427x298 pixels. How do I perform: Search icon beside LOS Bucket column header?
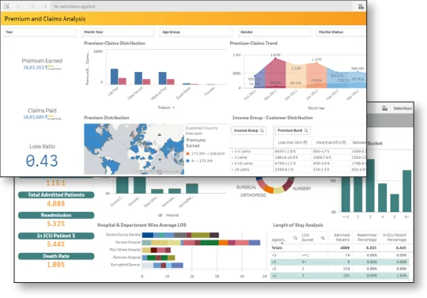coord(323,238)
